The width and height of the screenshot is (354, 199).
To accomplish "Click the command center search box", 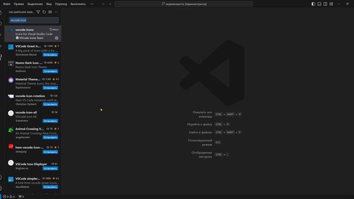I will [x=184, y=4].
